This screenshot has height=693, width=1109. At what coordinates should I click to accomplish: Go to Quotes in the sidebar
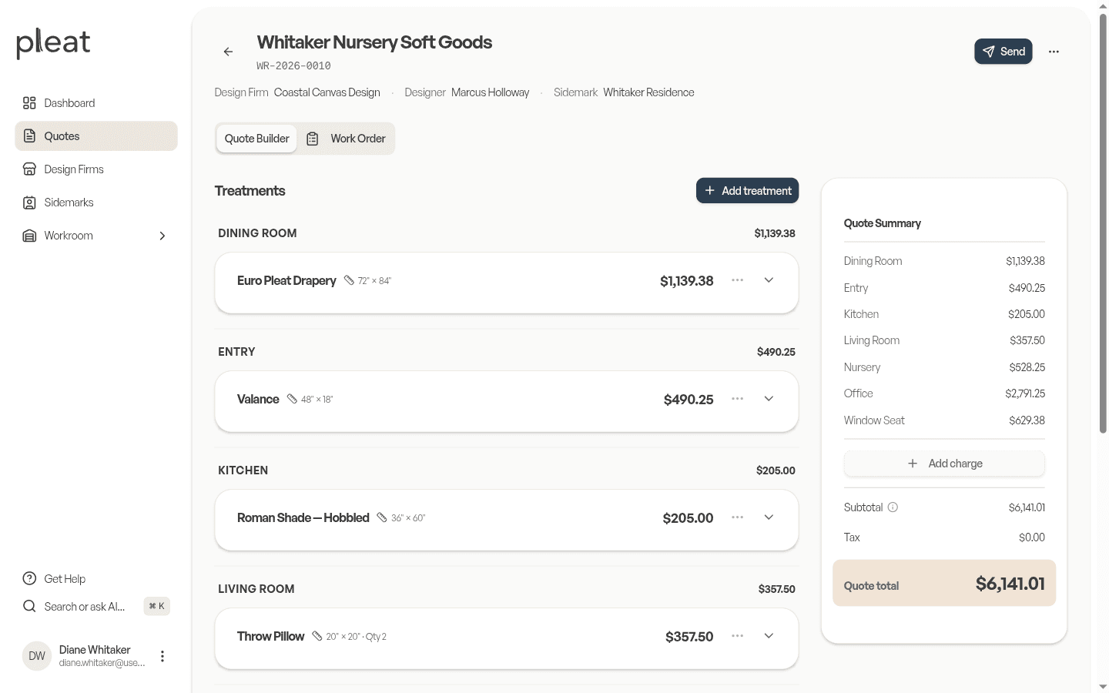(x=96, y=136)
